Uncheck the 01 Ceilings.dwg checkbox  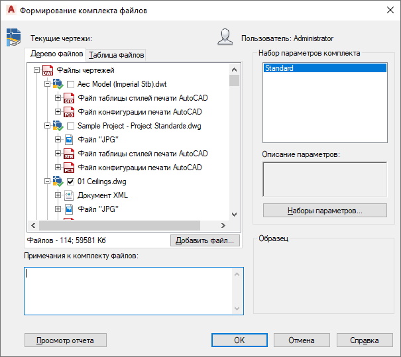click(x=70, y=181)
